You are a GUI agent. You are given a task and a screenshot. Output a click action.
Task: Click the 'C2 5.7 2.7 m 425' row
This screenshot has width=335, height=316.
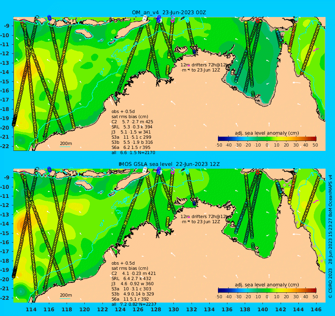pyautogui.click(x=132, y=122)
